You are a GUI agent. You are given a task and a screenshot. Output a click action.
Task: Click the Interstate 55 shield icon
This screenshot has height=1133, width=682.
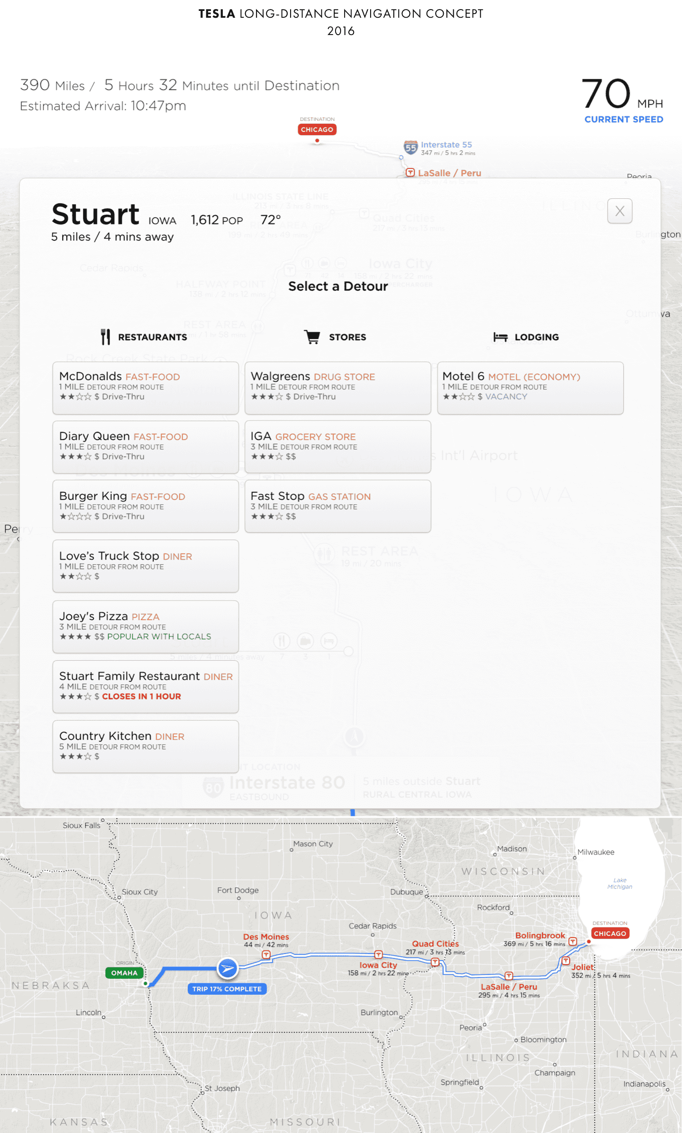pos(411,147)
